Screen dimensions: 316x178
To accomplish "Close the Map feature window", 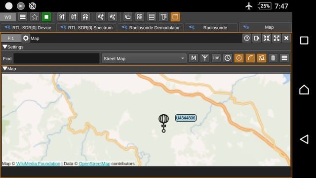I will (x=286, y=38).
